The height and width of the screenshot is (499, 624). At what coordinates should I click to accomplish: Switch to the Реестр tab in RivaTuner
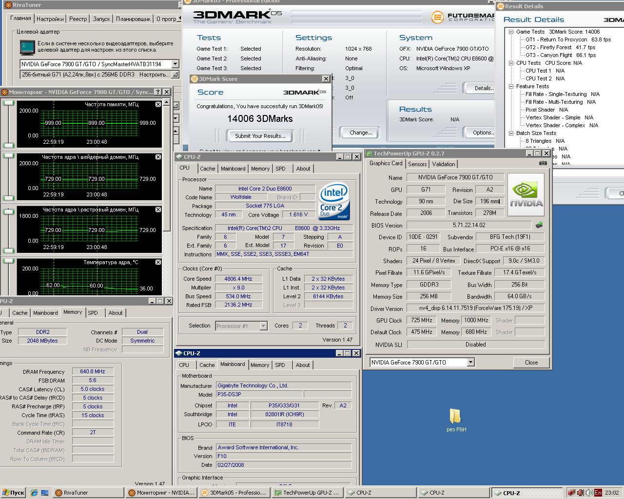78,19
